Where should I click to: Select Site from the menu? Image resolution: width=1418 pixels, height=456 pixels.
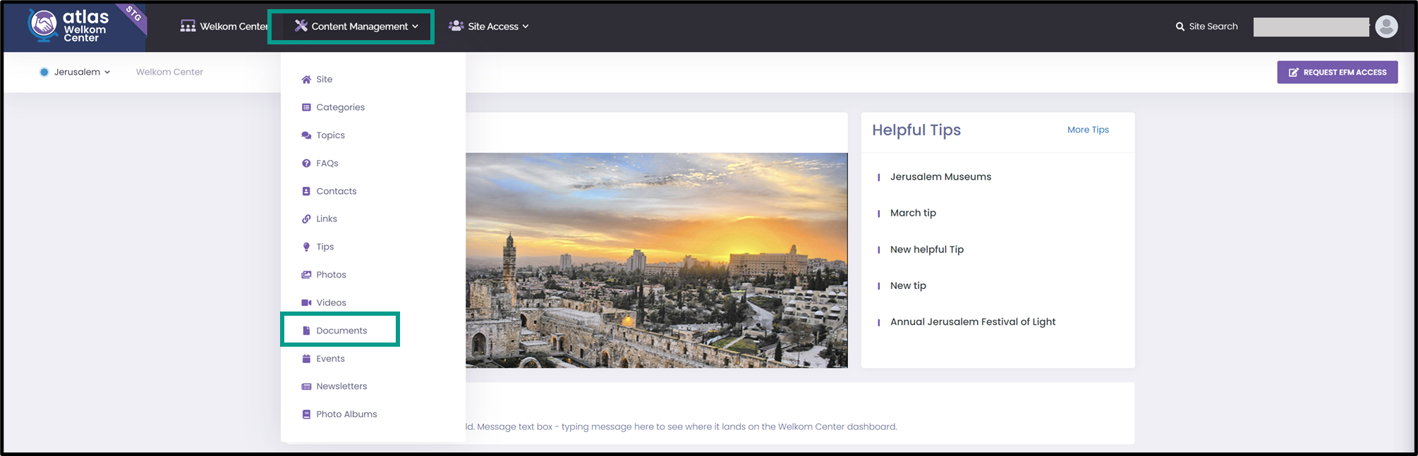tap(325, 80)
